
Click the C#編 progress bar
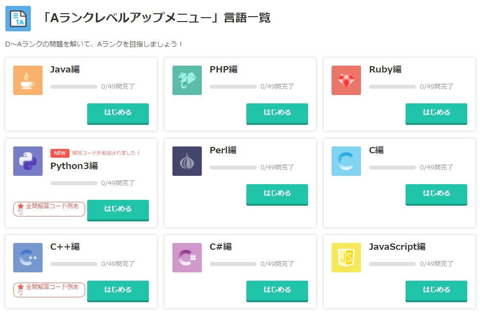[233, 264]
